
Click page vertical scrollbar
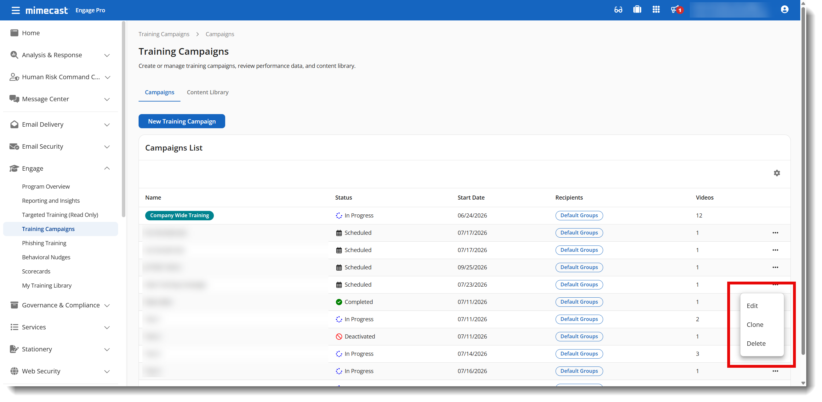coord(803,180)
